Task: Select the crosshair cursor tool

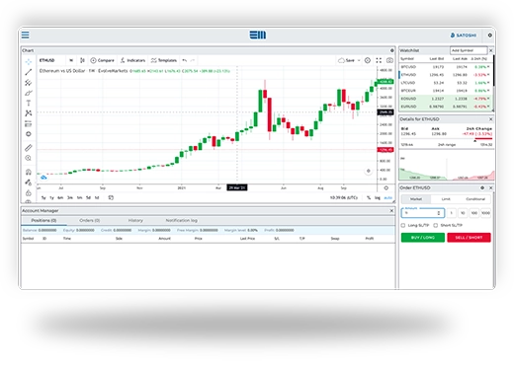Action: (29, 62)
